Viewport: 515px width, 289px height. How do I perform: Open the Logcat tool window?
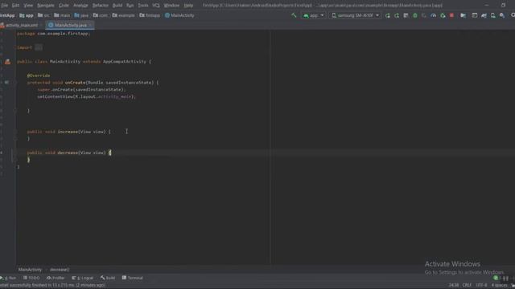pyautogui.click(x=82, y=278)
